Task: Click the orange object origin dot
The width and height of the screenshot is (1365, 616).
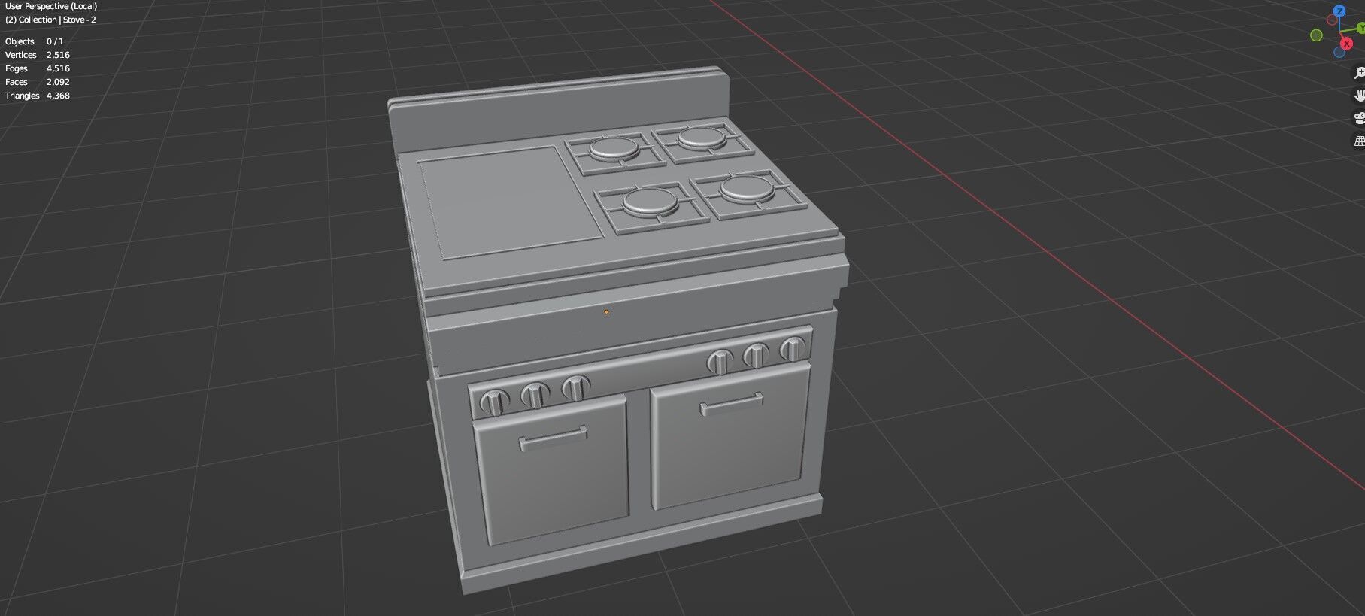Action: (606, 311)
